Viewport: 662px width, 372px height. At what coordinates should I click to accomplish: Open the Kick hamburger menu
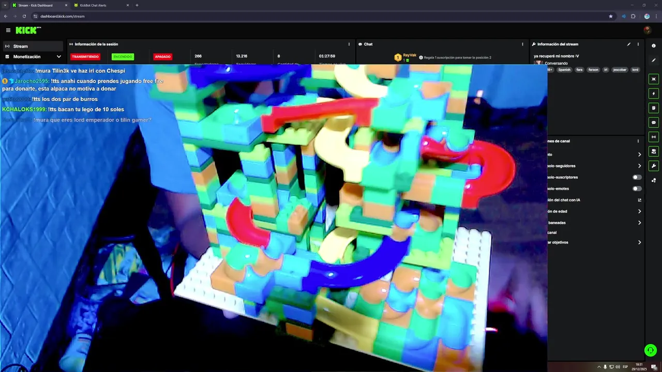pyautogui.click(x=8, y=30)
